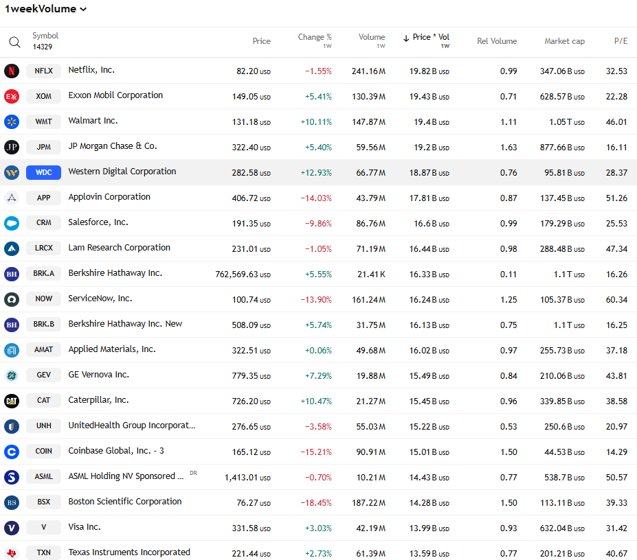Select the JPM ticker badge

43,147
